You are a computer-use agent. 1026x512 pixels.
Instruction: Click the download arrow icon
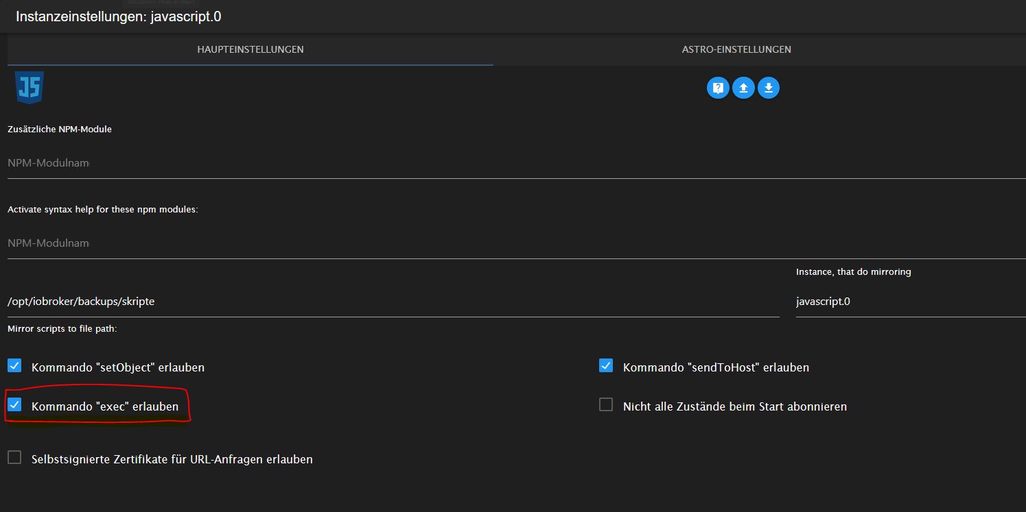click(769, 88)
